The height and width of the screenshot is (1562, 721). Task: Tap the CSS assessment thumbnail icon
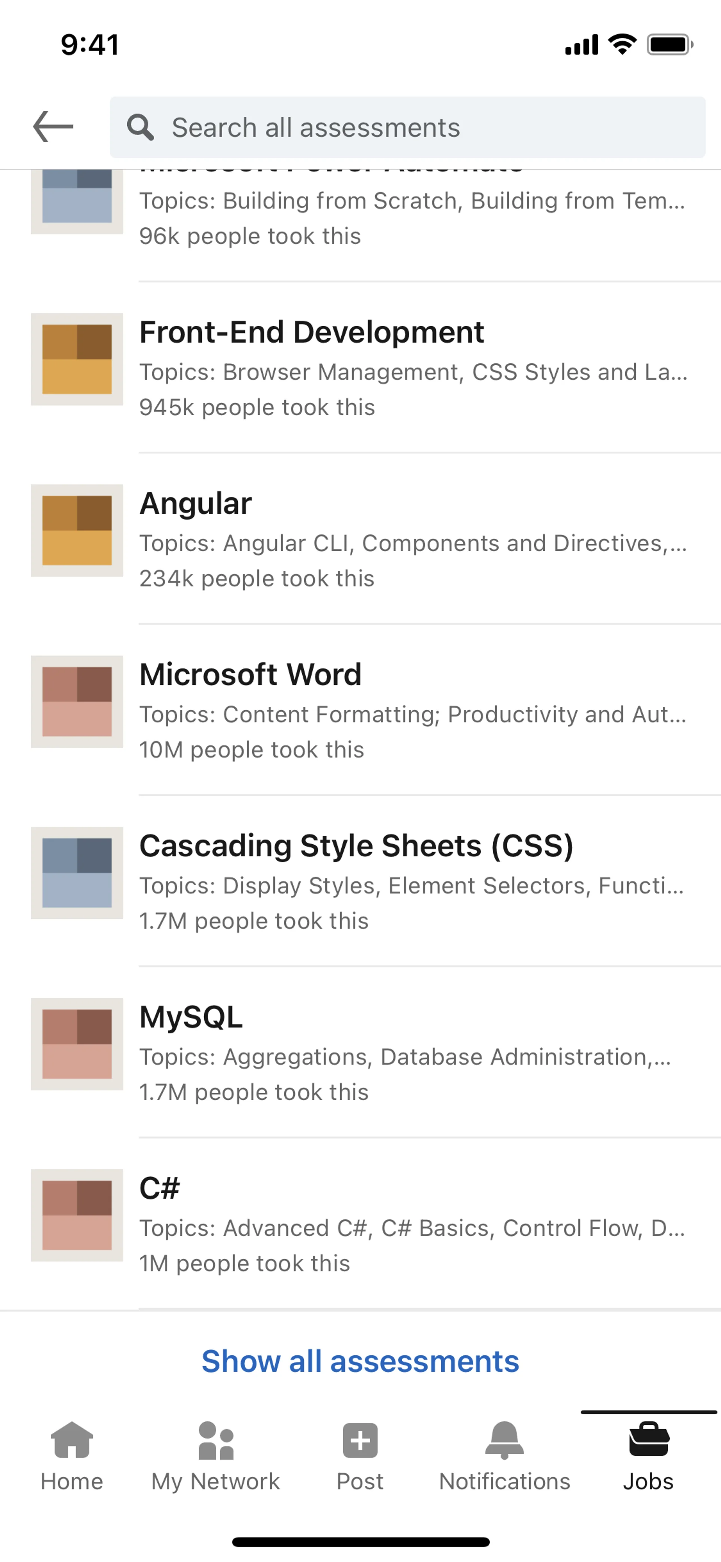pos(77,872)
